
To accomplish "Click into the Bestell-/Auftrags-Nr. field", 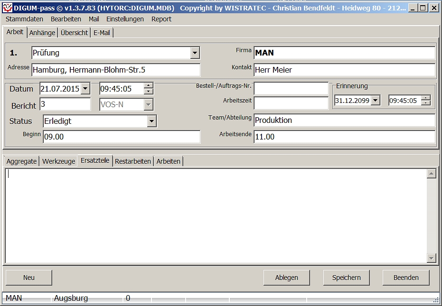I will 291,89.
